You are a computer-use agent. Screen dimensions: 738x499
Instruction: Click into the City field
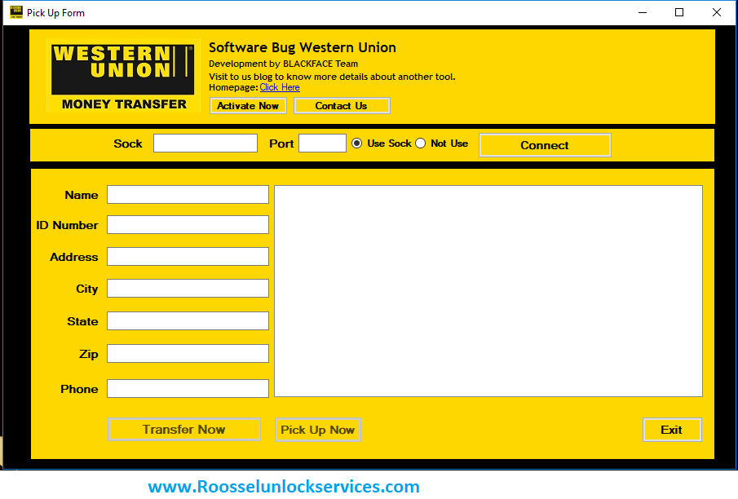coord(188,288)
